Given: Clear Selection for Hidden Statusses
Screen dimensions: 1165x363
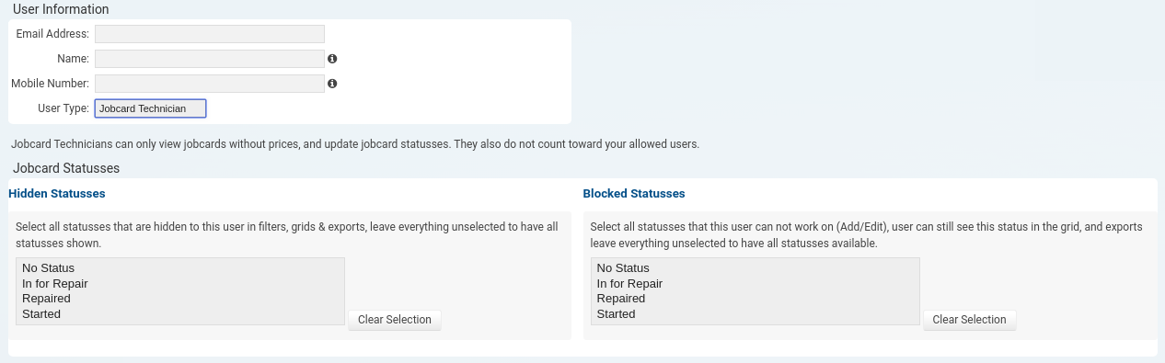Looking at the screenshot, I should coord(395,320).
